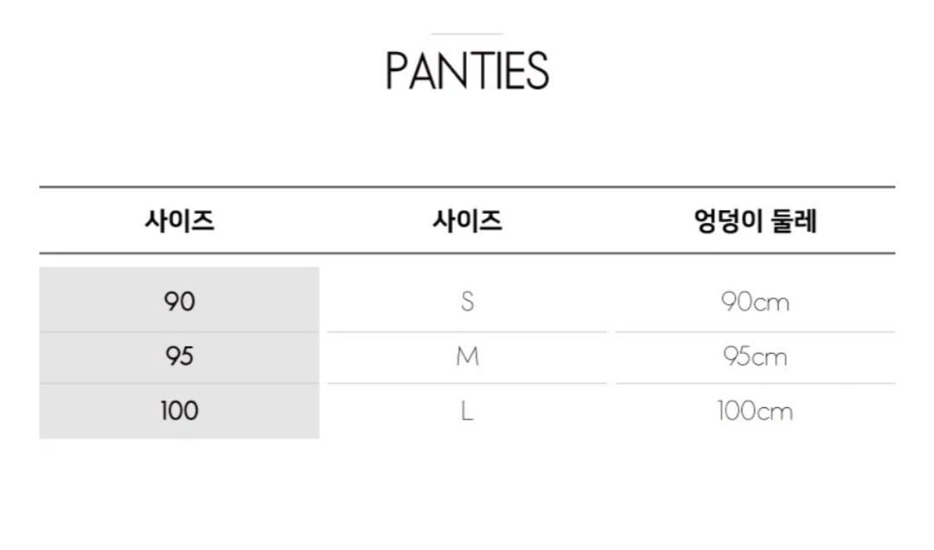Click the first 사이즈 column header
This screenshot has width=934, height=550.
[179, 221]
